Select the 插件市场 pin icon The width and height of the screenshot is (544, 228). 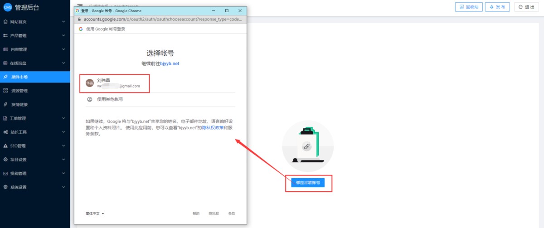pyautogui.click(x=5, y=77)
